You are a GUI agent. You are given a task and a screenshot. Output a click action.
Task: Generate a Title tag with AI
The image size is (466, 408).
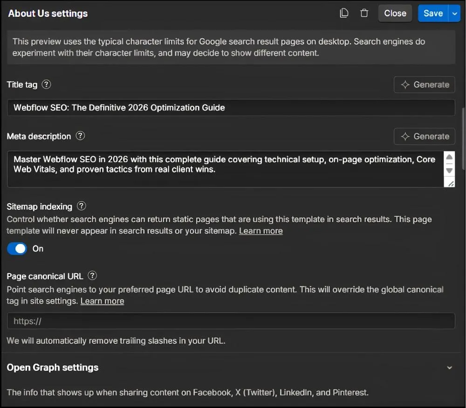[x=425, y=85]
